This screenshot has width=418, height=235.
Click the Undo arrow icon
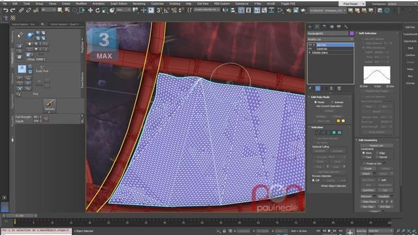[6, 10]
